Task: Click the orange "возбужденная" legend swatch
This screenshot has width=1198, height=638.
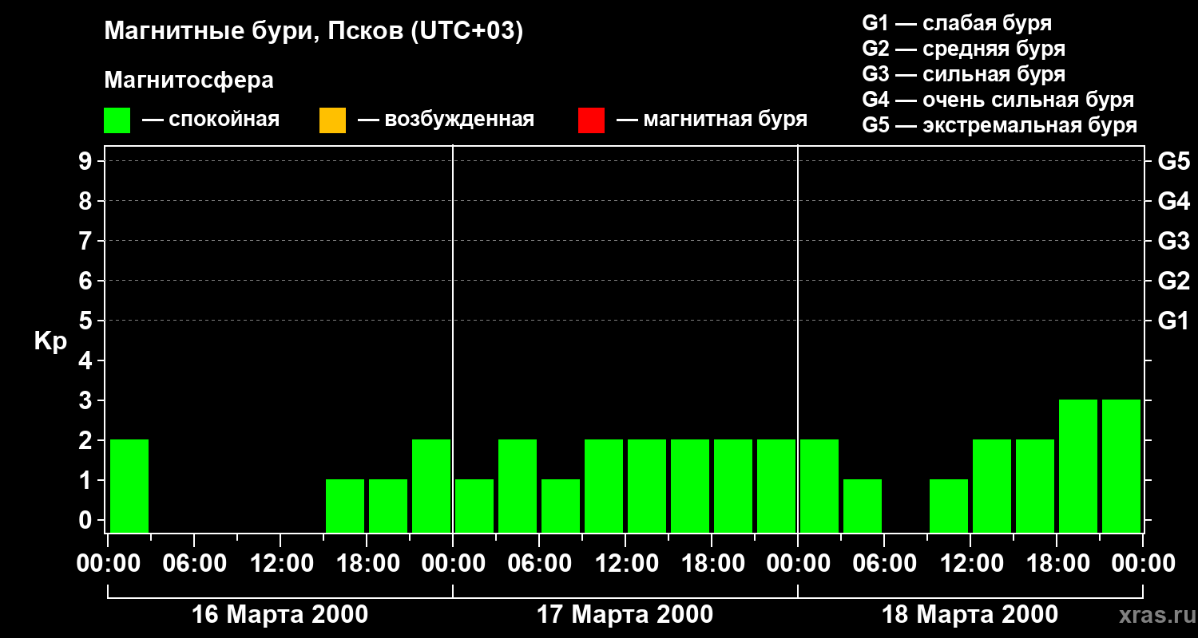Action: [332, 120]
